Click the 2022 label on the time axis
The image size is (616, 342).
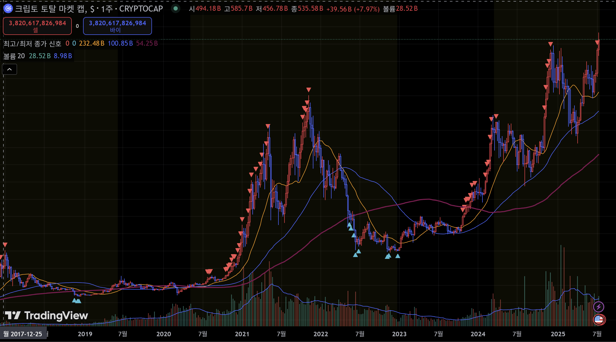click(x=321, y=334)
